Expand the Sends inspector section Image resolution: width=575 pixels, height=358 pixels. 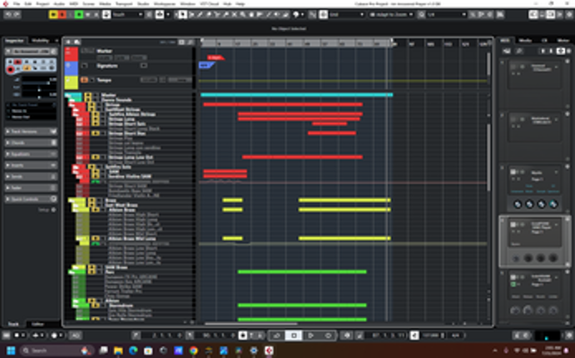click(31, 177)
